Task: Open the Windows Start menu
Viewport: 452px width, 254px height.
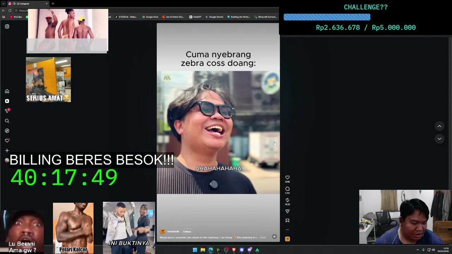Action: [195, 250]
